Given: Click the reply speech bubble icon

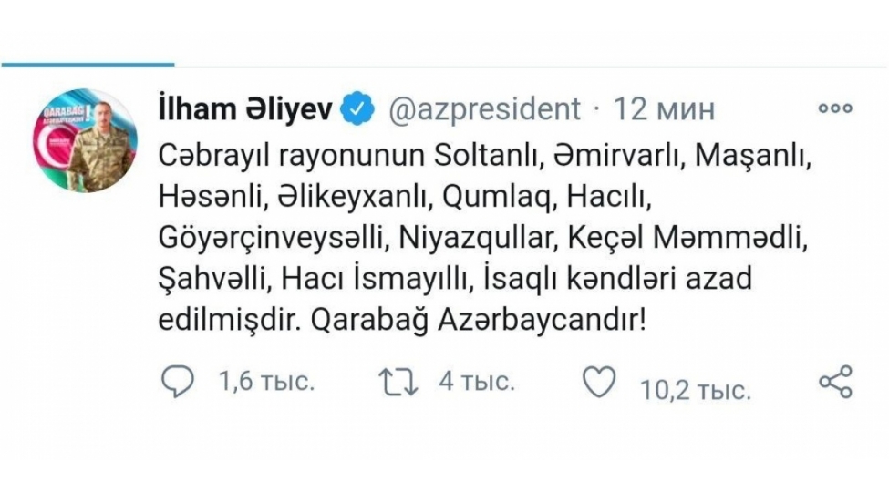Looking at the screenshot, I should [x=178, y=383].
